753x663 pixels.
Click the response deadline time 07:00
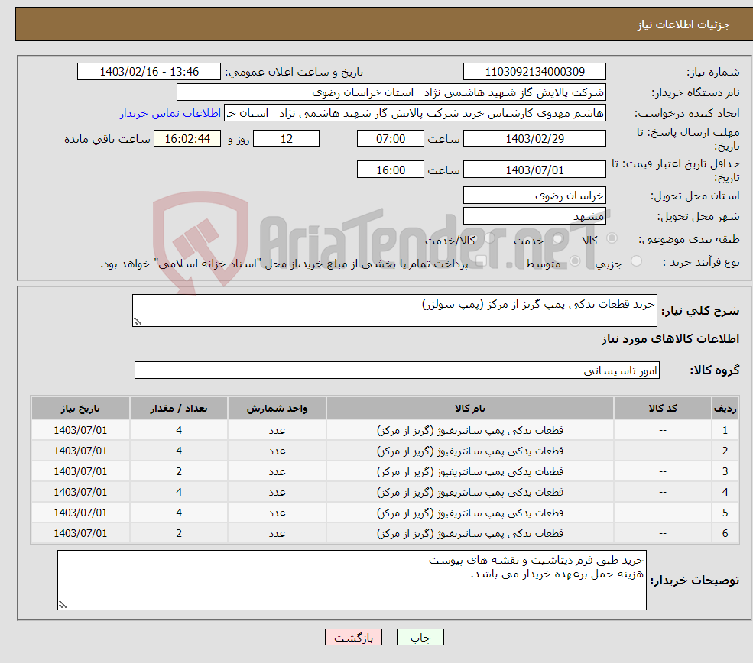click(x=391, y=139)
